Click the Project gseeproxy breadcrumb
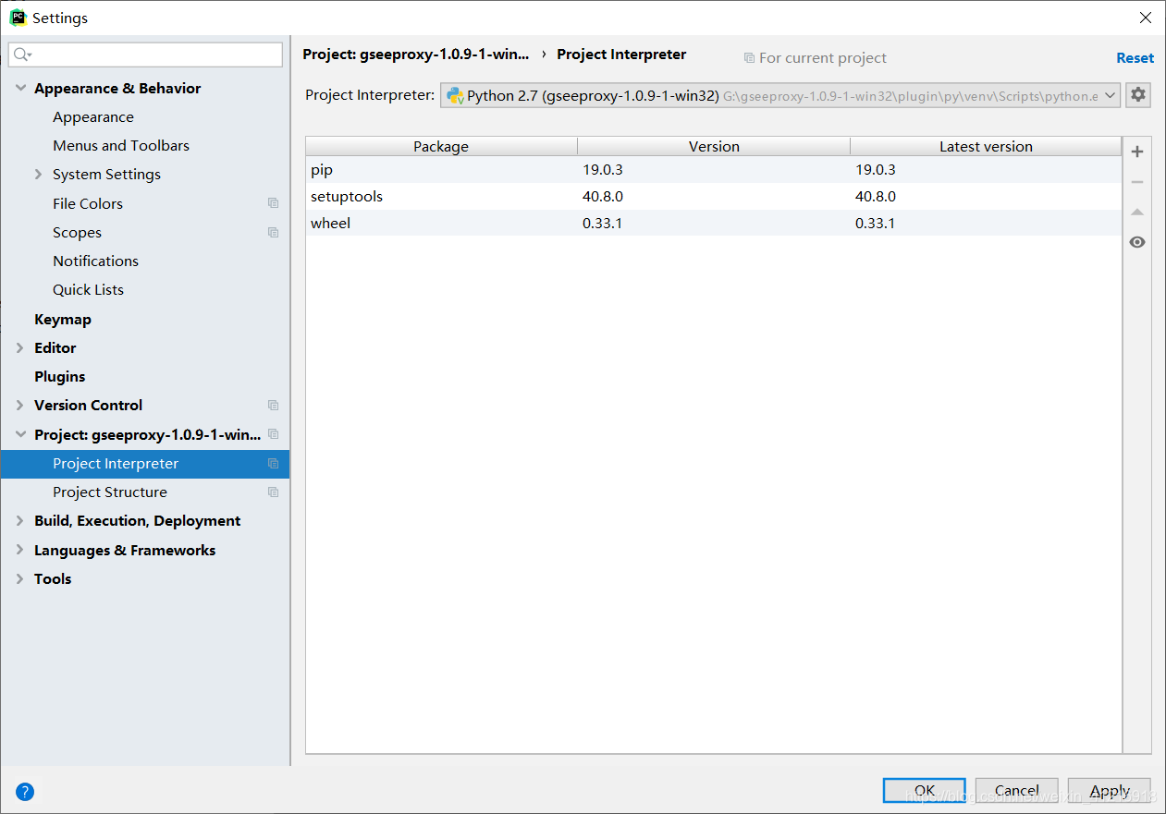 tap(416, 55)
